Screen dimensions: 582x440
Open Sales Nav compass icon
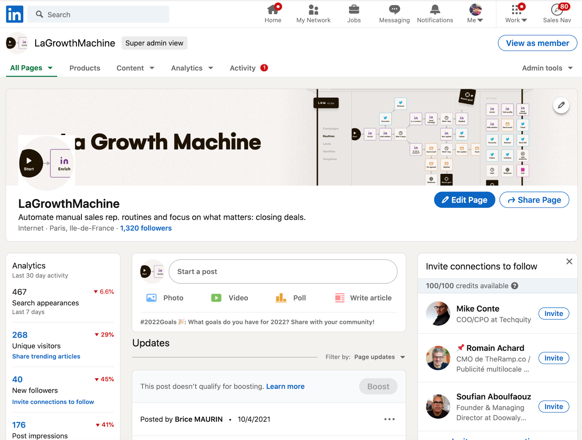557,9
